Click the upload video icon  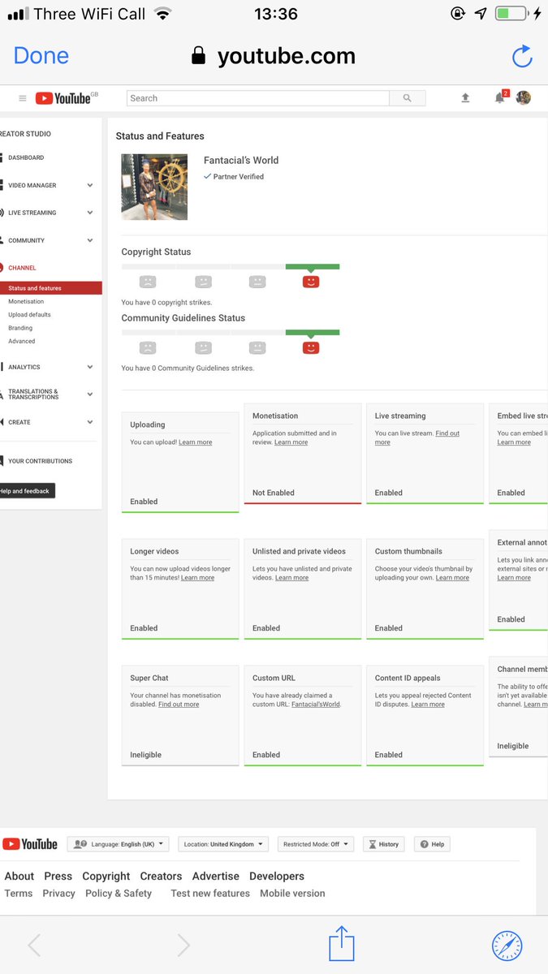[x=465, y=98]
